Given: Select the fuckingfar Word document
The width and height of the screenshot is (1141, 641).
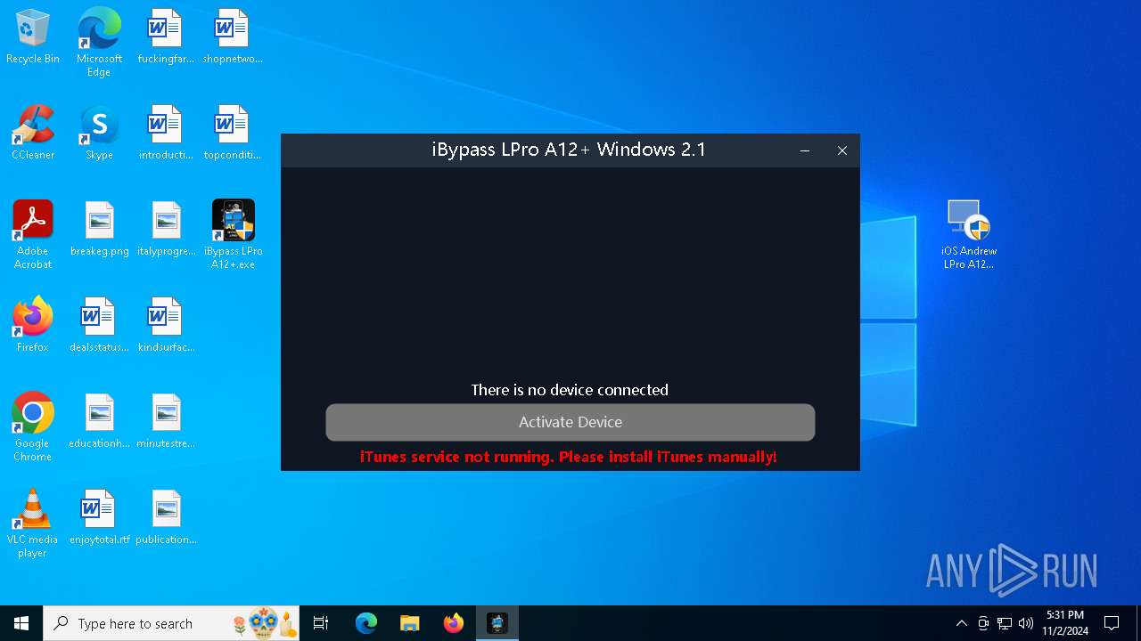Looking at the screenshot, I should coord(166,37).
